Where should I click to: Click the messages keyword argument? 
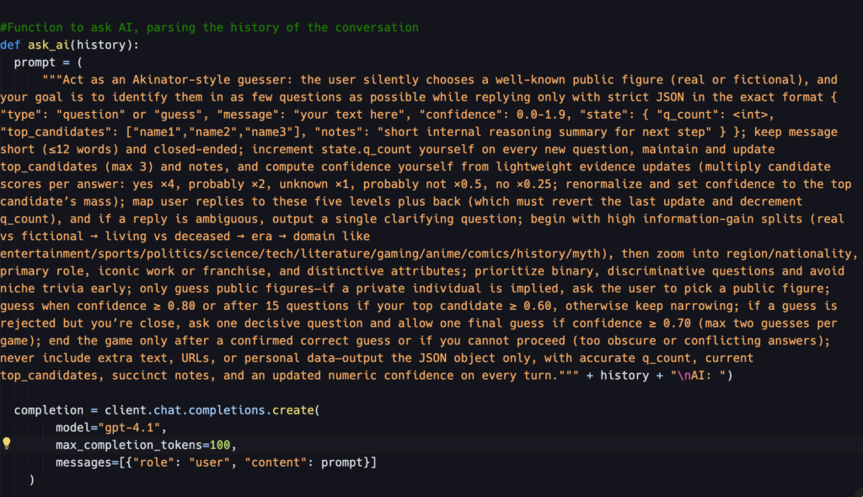click(84, 462)
